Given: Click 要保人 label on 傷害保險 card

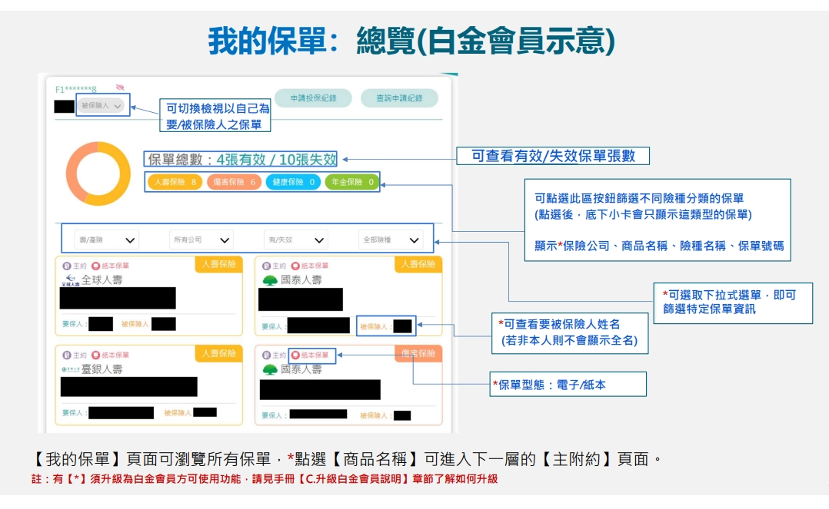Looking at the screenshot, I should pos(274,415).
